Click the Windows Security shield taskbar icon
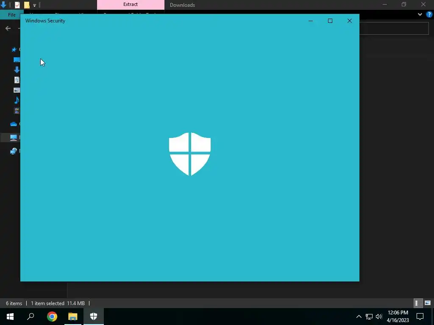Screen dimensions: 434x325 point(94,317)
